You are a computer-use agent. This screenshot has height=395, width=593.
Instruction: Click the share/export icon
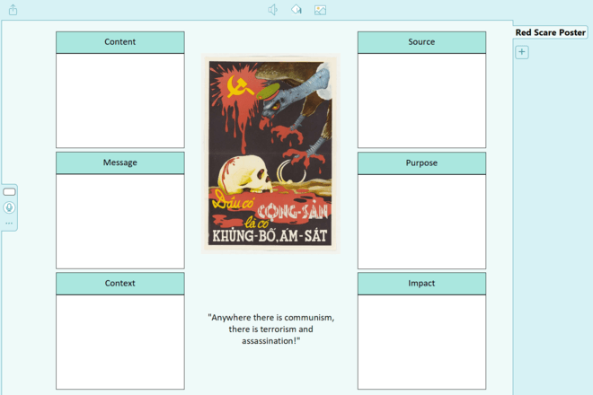click(13, 10)
